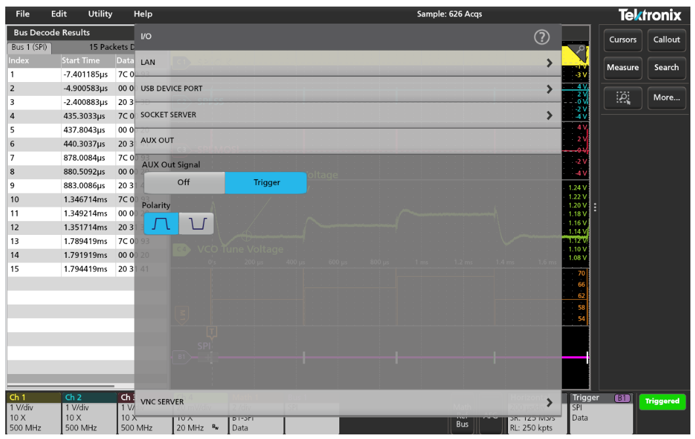Open the Utility menu

coord(100,14)
